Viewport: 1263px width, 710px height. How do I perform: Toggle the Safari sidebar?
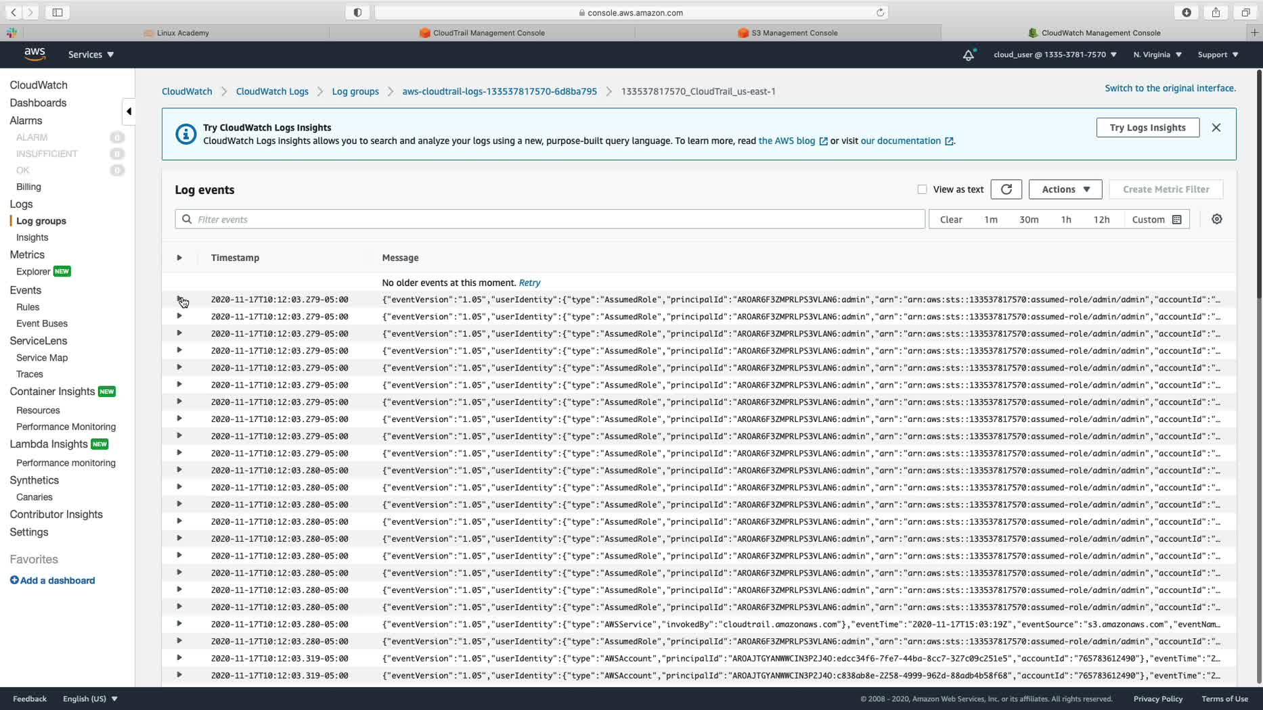click(58, 12)
